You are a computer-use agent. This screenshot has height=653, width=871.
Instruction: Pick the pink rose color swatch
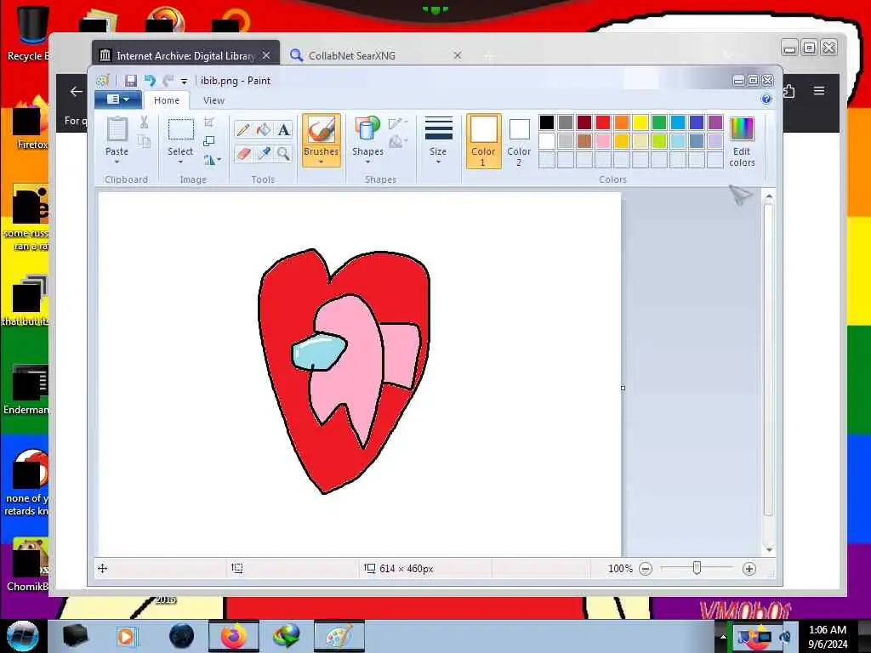tap(603, 141)
